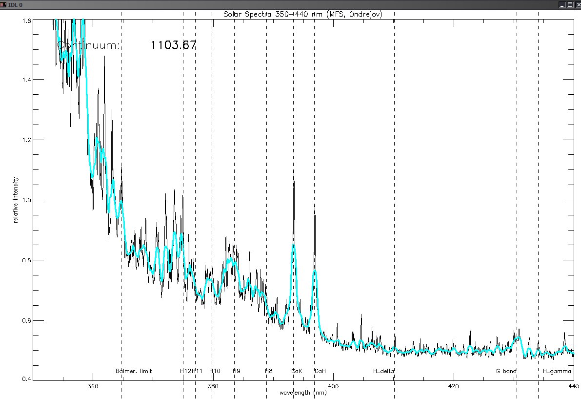Click the H11 line label
This screenshot has width=581, height=399.
(x=198, y=371)
